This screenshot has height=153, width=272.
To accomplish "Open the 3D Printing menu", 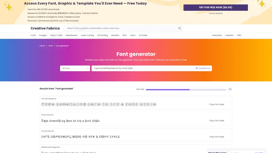I will pos(103,35).
